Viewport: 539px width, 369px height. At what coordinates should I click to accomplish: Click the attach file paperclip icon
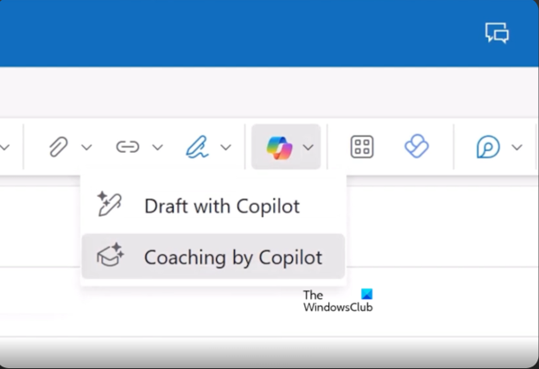[58, 147]
